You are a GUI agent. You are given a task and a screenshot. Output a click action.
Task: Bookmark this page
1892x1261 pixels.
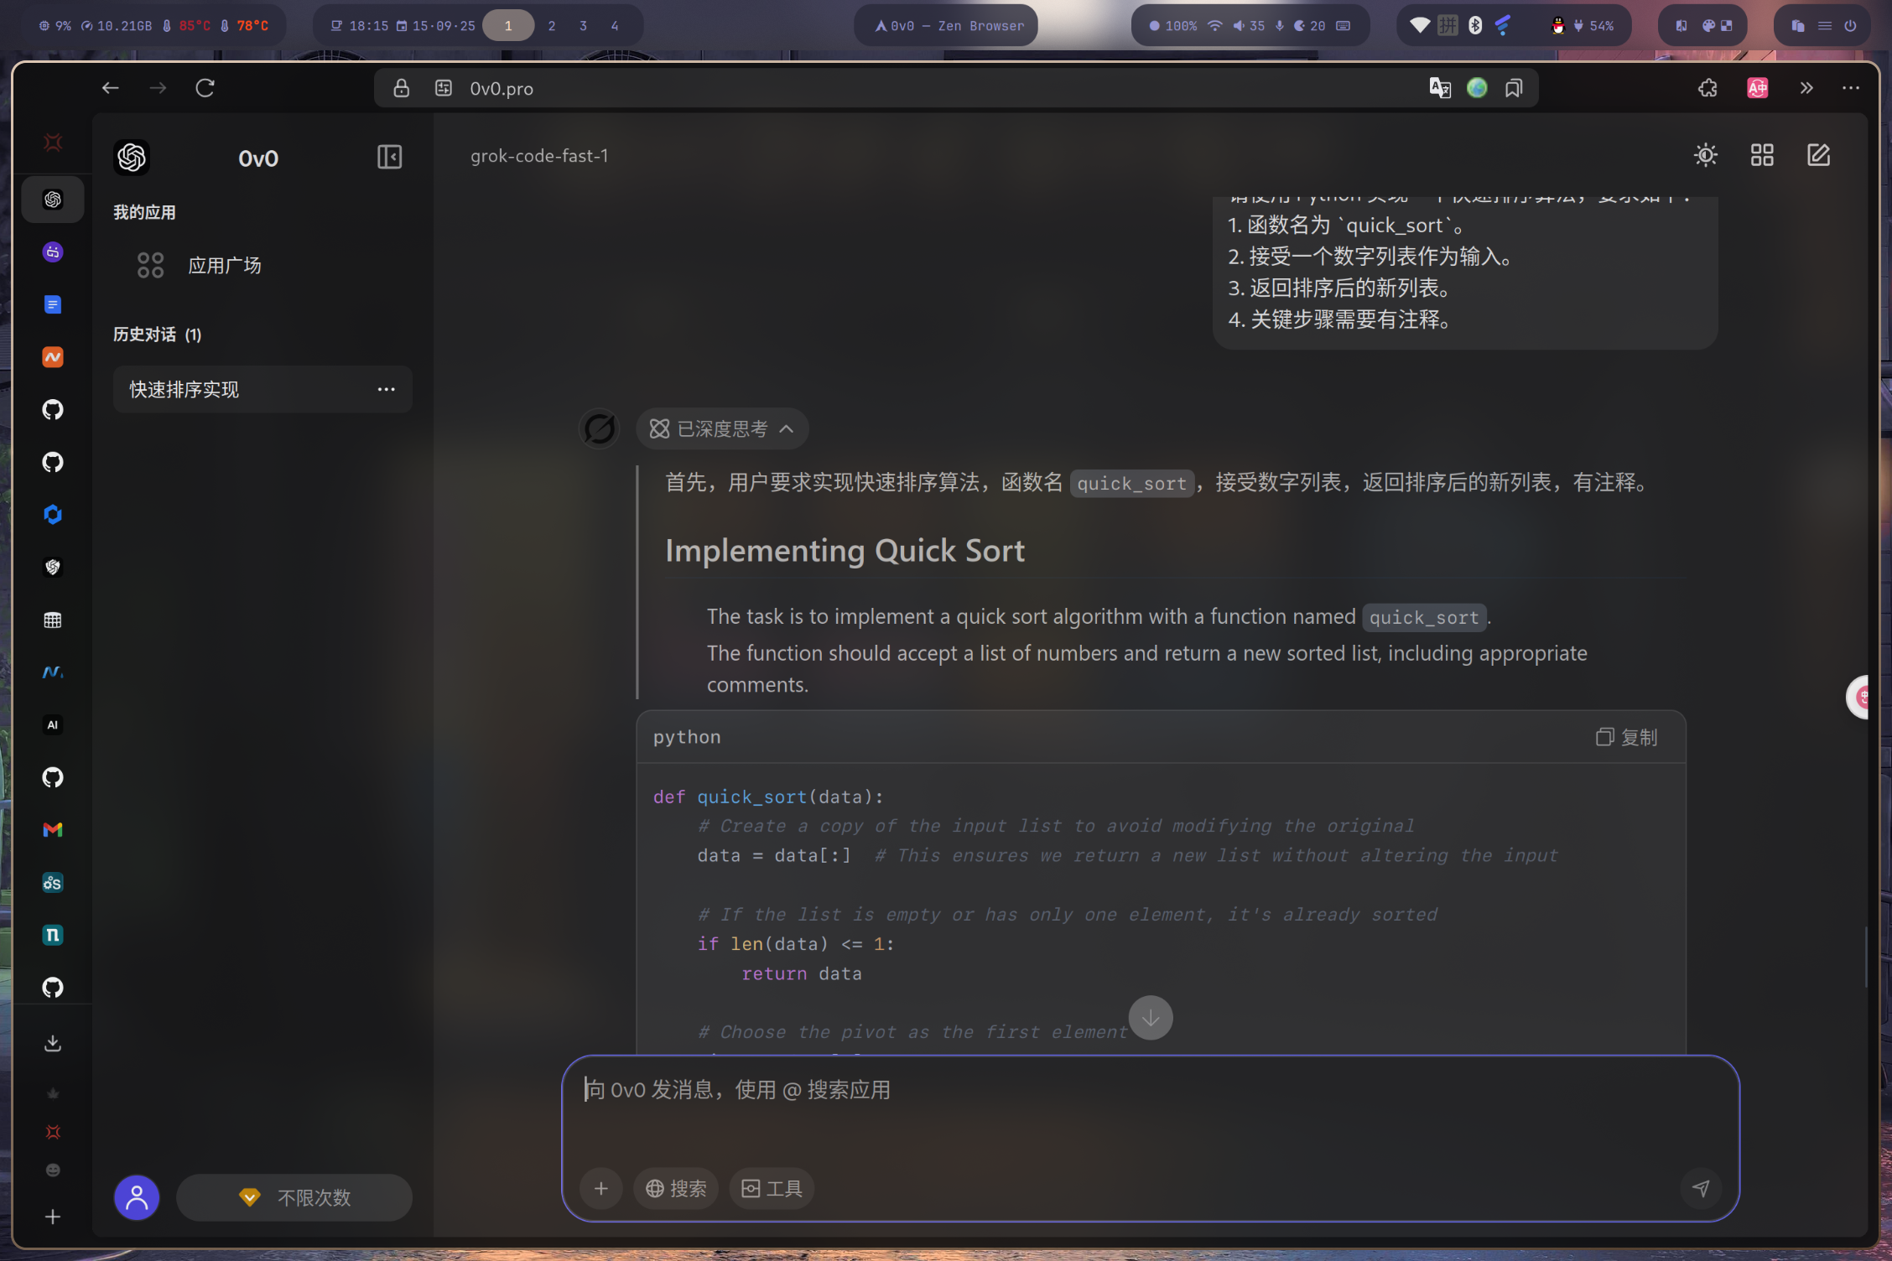click(x=1514, y=88)
